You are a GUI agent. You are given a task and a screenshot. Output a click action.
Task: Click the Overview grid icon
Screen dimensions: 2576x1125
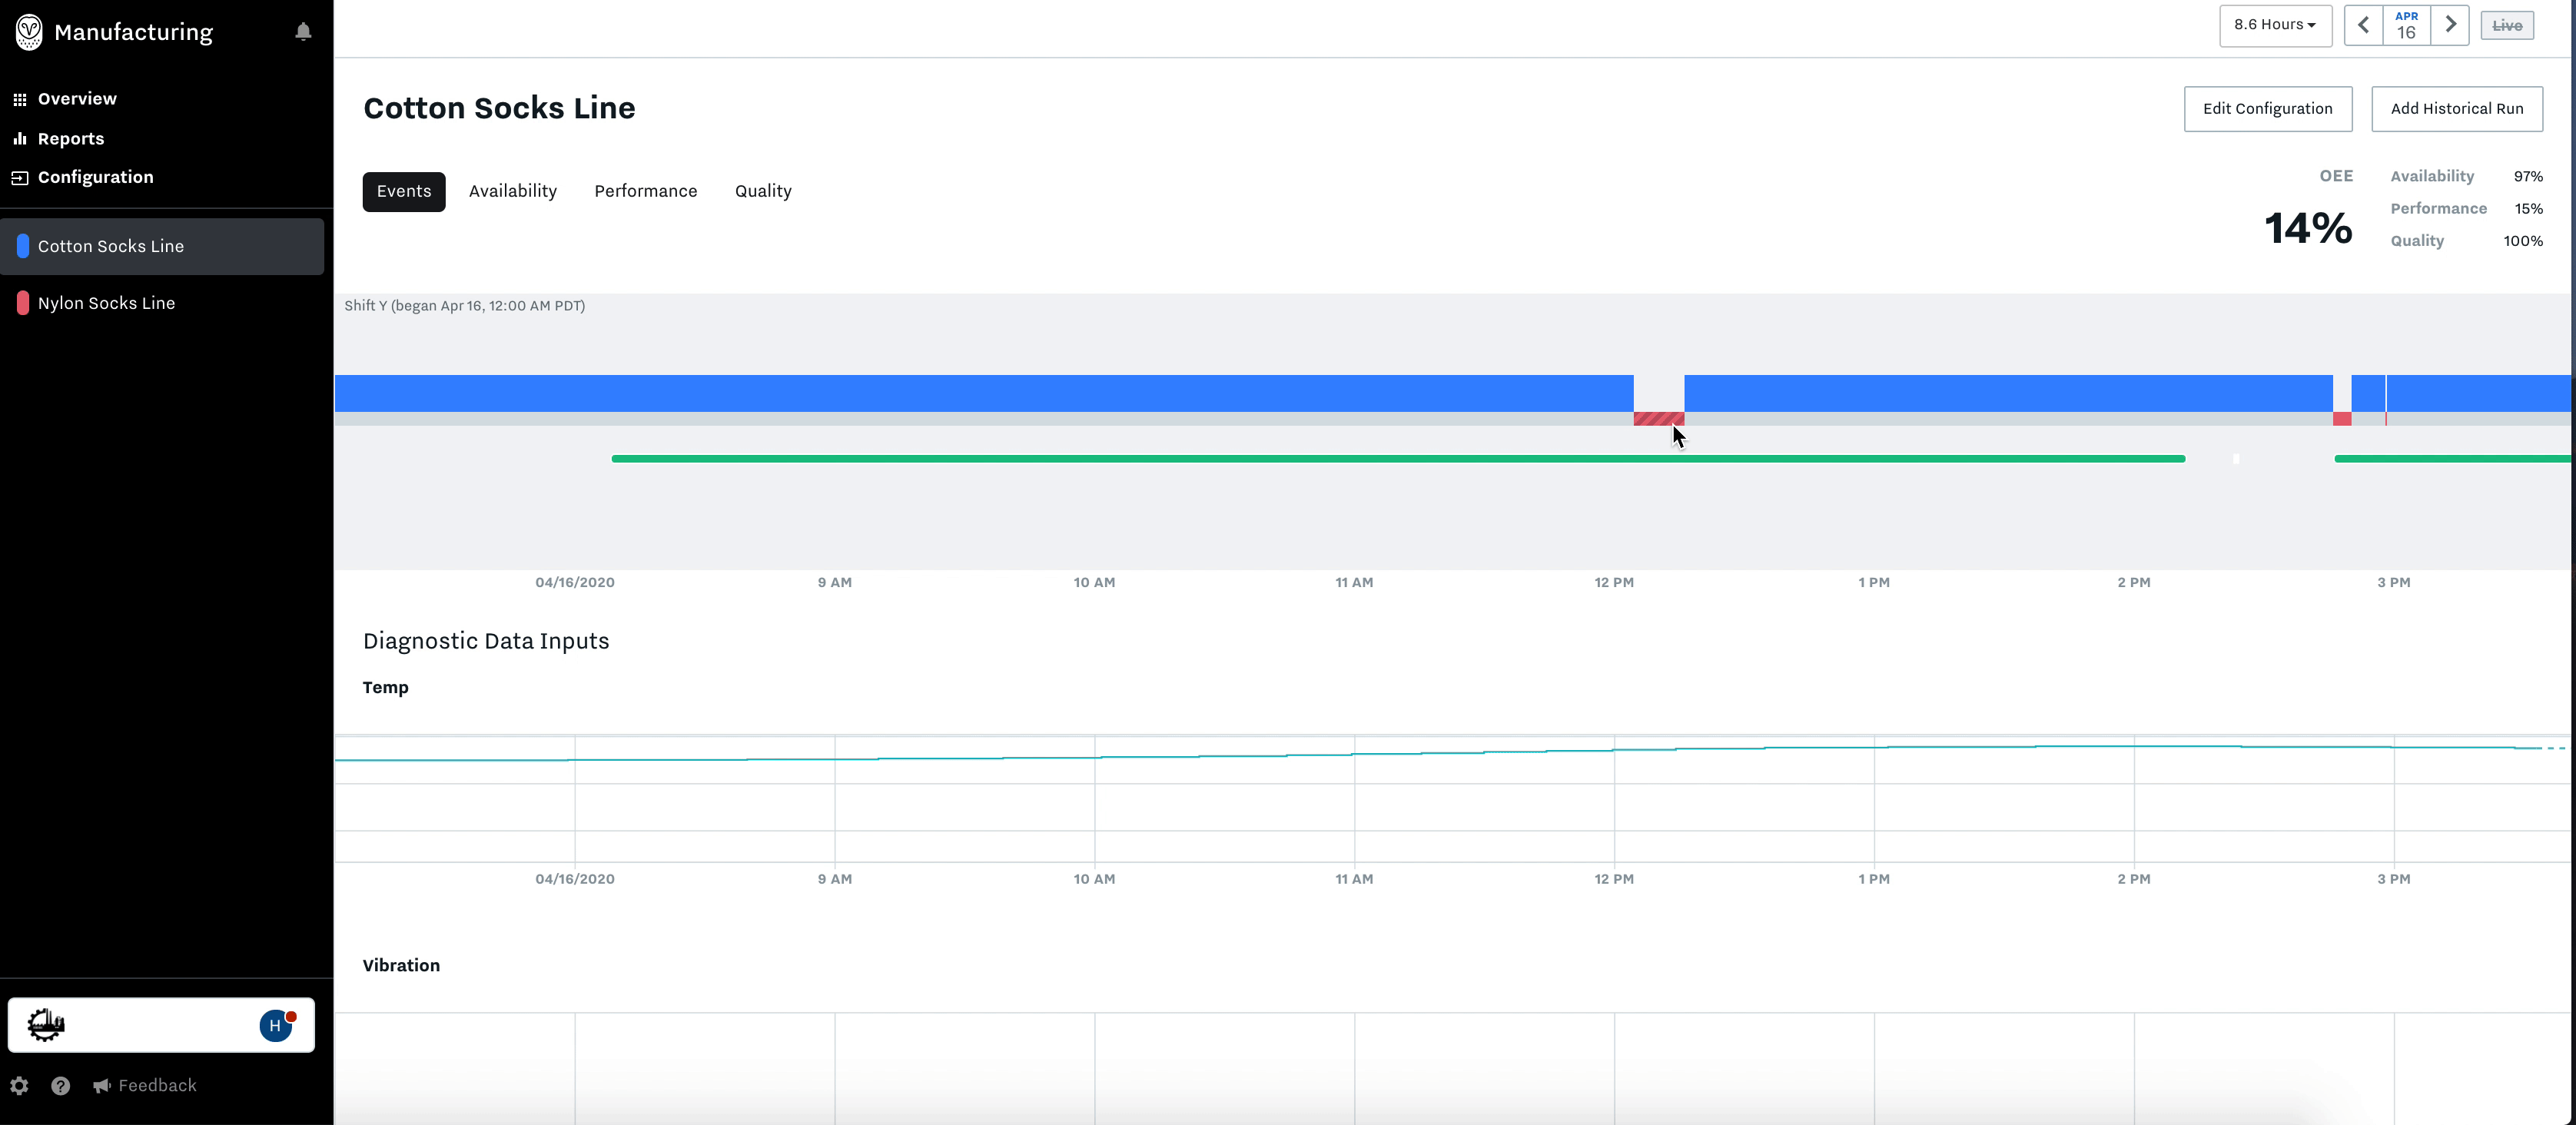(x=20, y=99)
